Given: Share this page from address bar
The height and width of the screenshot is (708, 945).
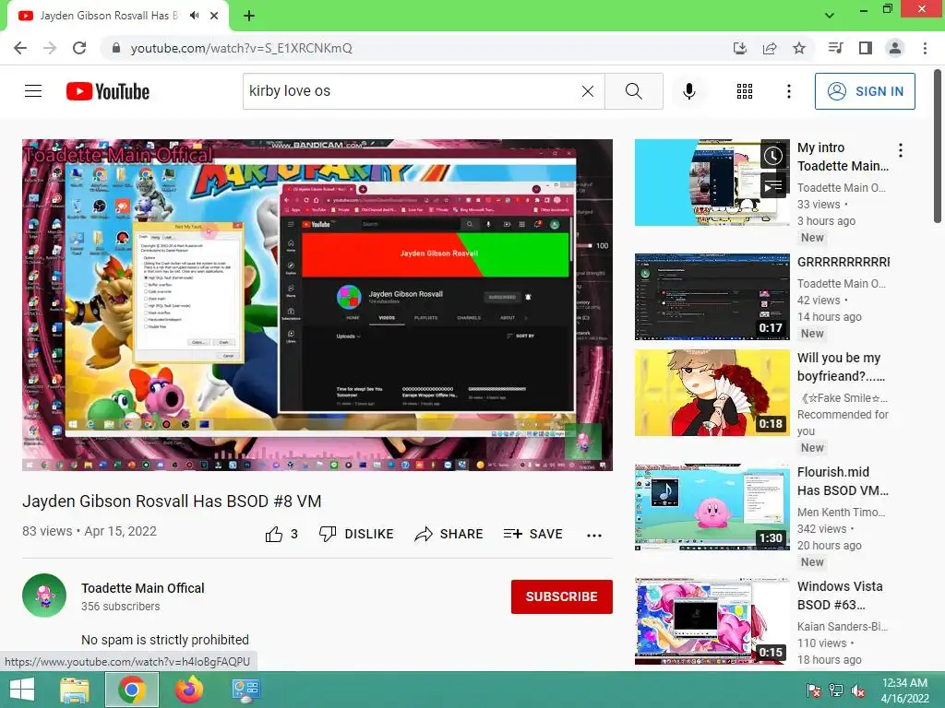Looking at the screenshot, I should tap(770, 48).
